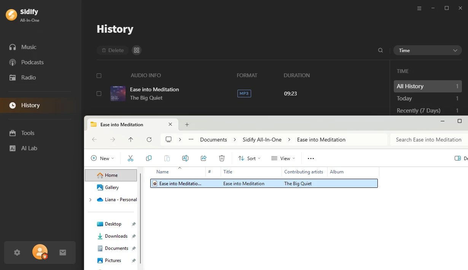Select Recently (7 Days) filter
This screenshot has height=270, width=468.
pyautogui.click(x=428, y=111)
